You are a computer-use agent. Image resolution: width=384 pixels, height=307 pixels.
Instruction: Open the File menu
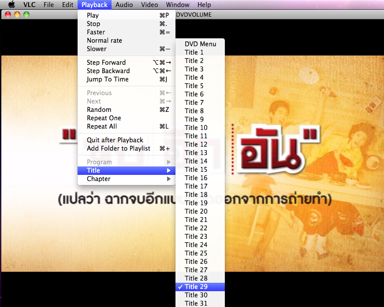[x=49, y=5]
